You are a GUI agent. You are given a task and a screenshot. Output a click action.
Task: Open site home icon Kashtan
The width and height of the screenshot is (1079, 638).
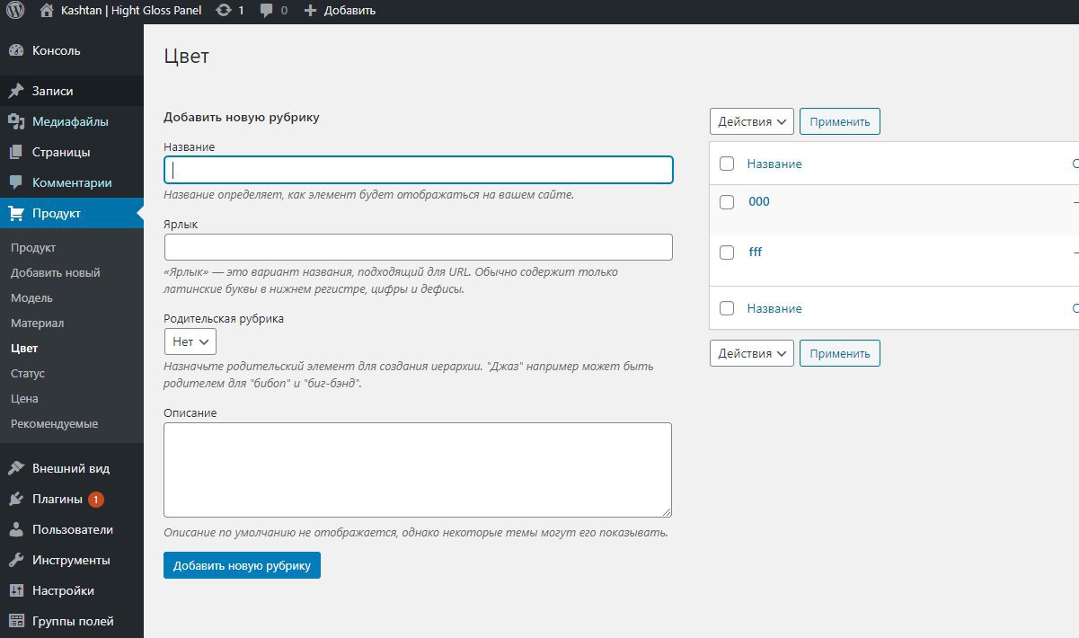pos(47,11)
